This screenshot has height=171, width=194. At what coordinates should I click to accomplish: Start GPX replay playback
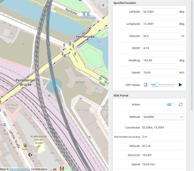(180, 85)
